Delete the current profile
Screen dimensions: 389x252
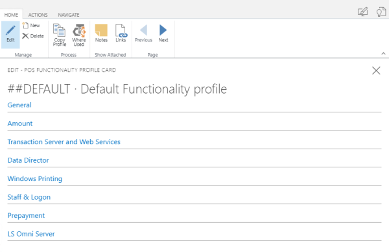coord(33,36)
